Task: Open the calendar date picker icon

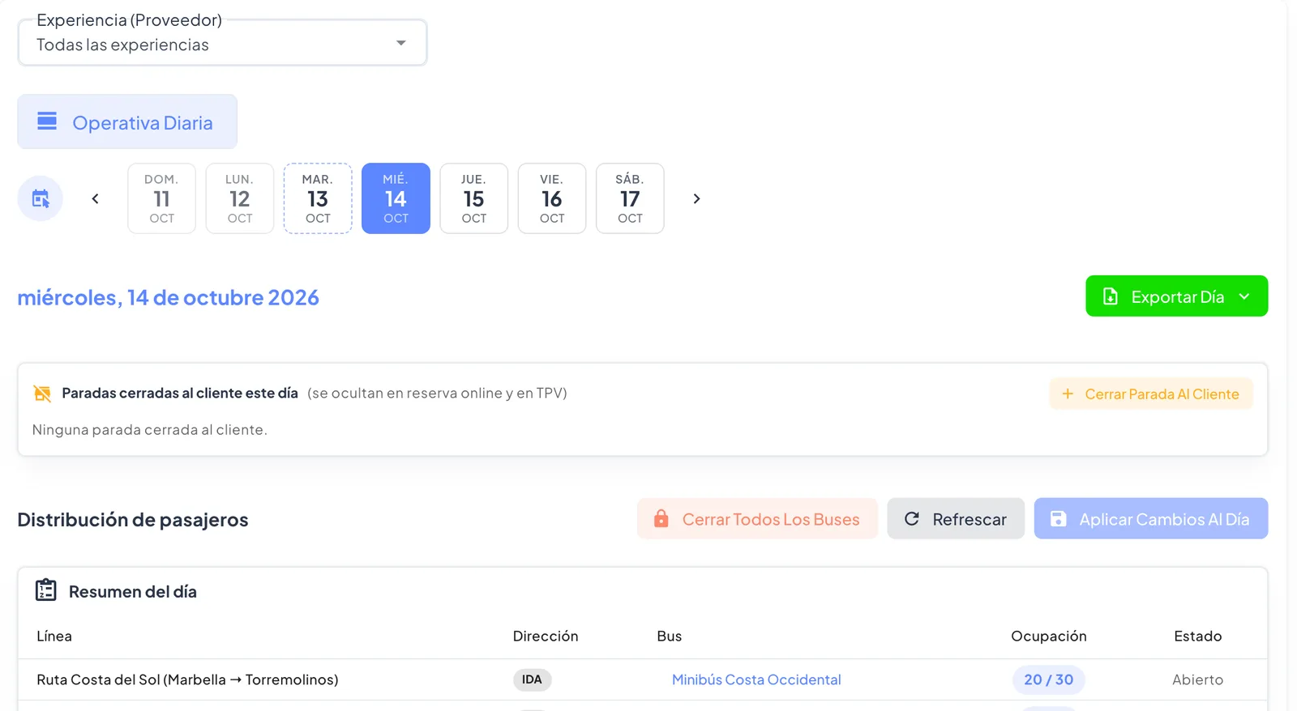Action: 41,198
